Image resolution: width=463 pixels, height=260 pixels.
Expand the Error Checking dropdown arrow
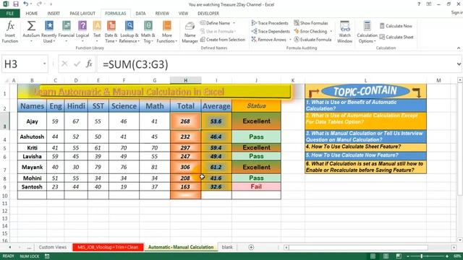(331, 31)
